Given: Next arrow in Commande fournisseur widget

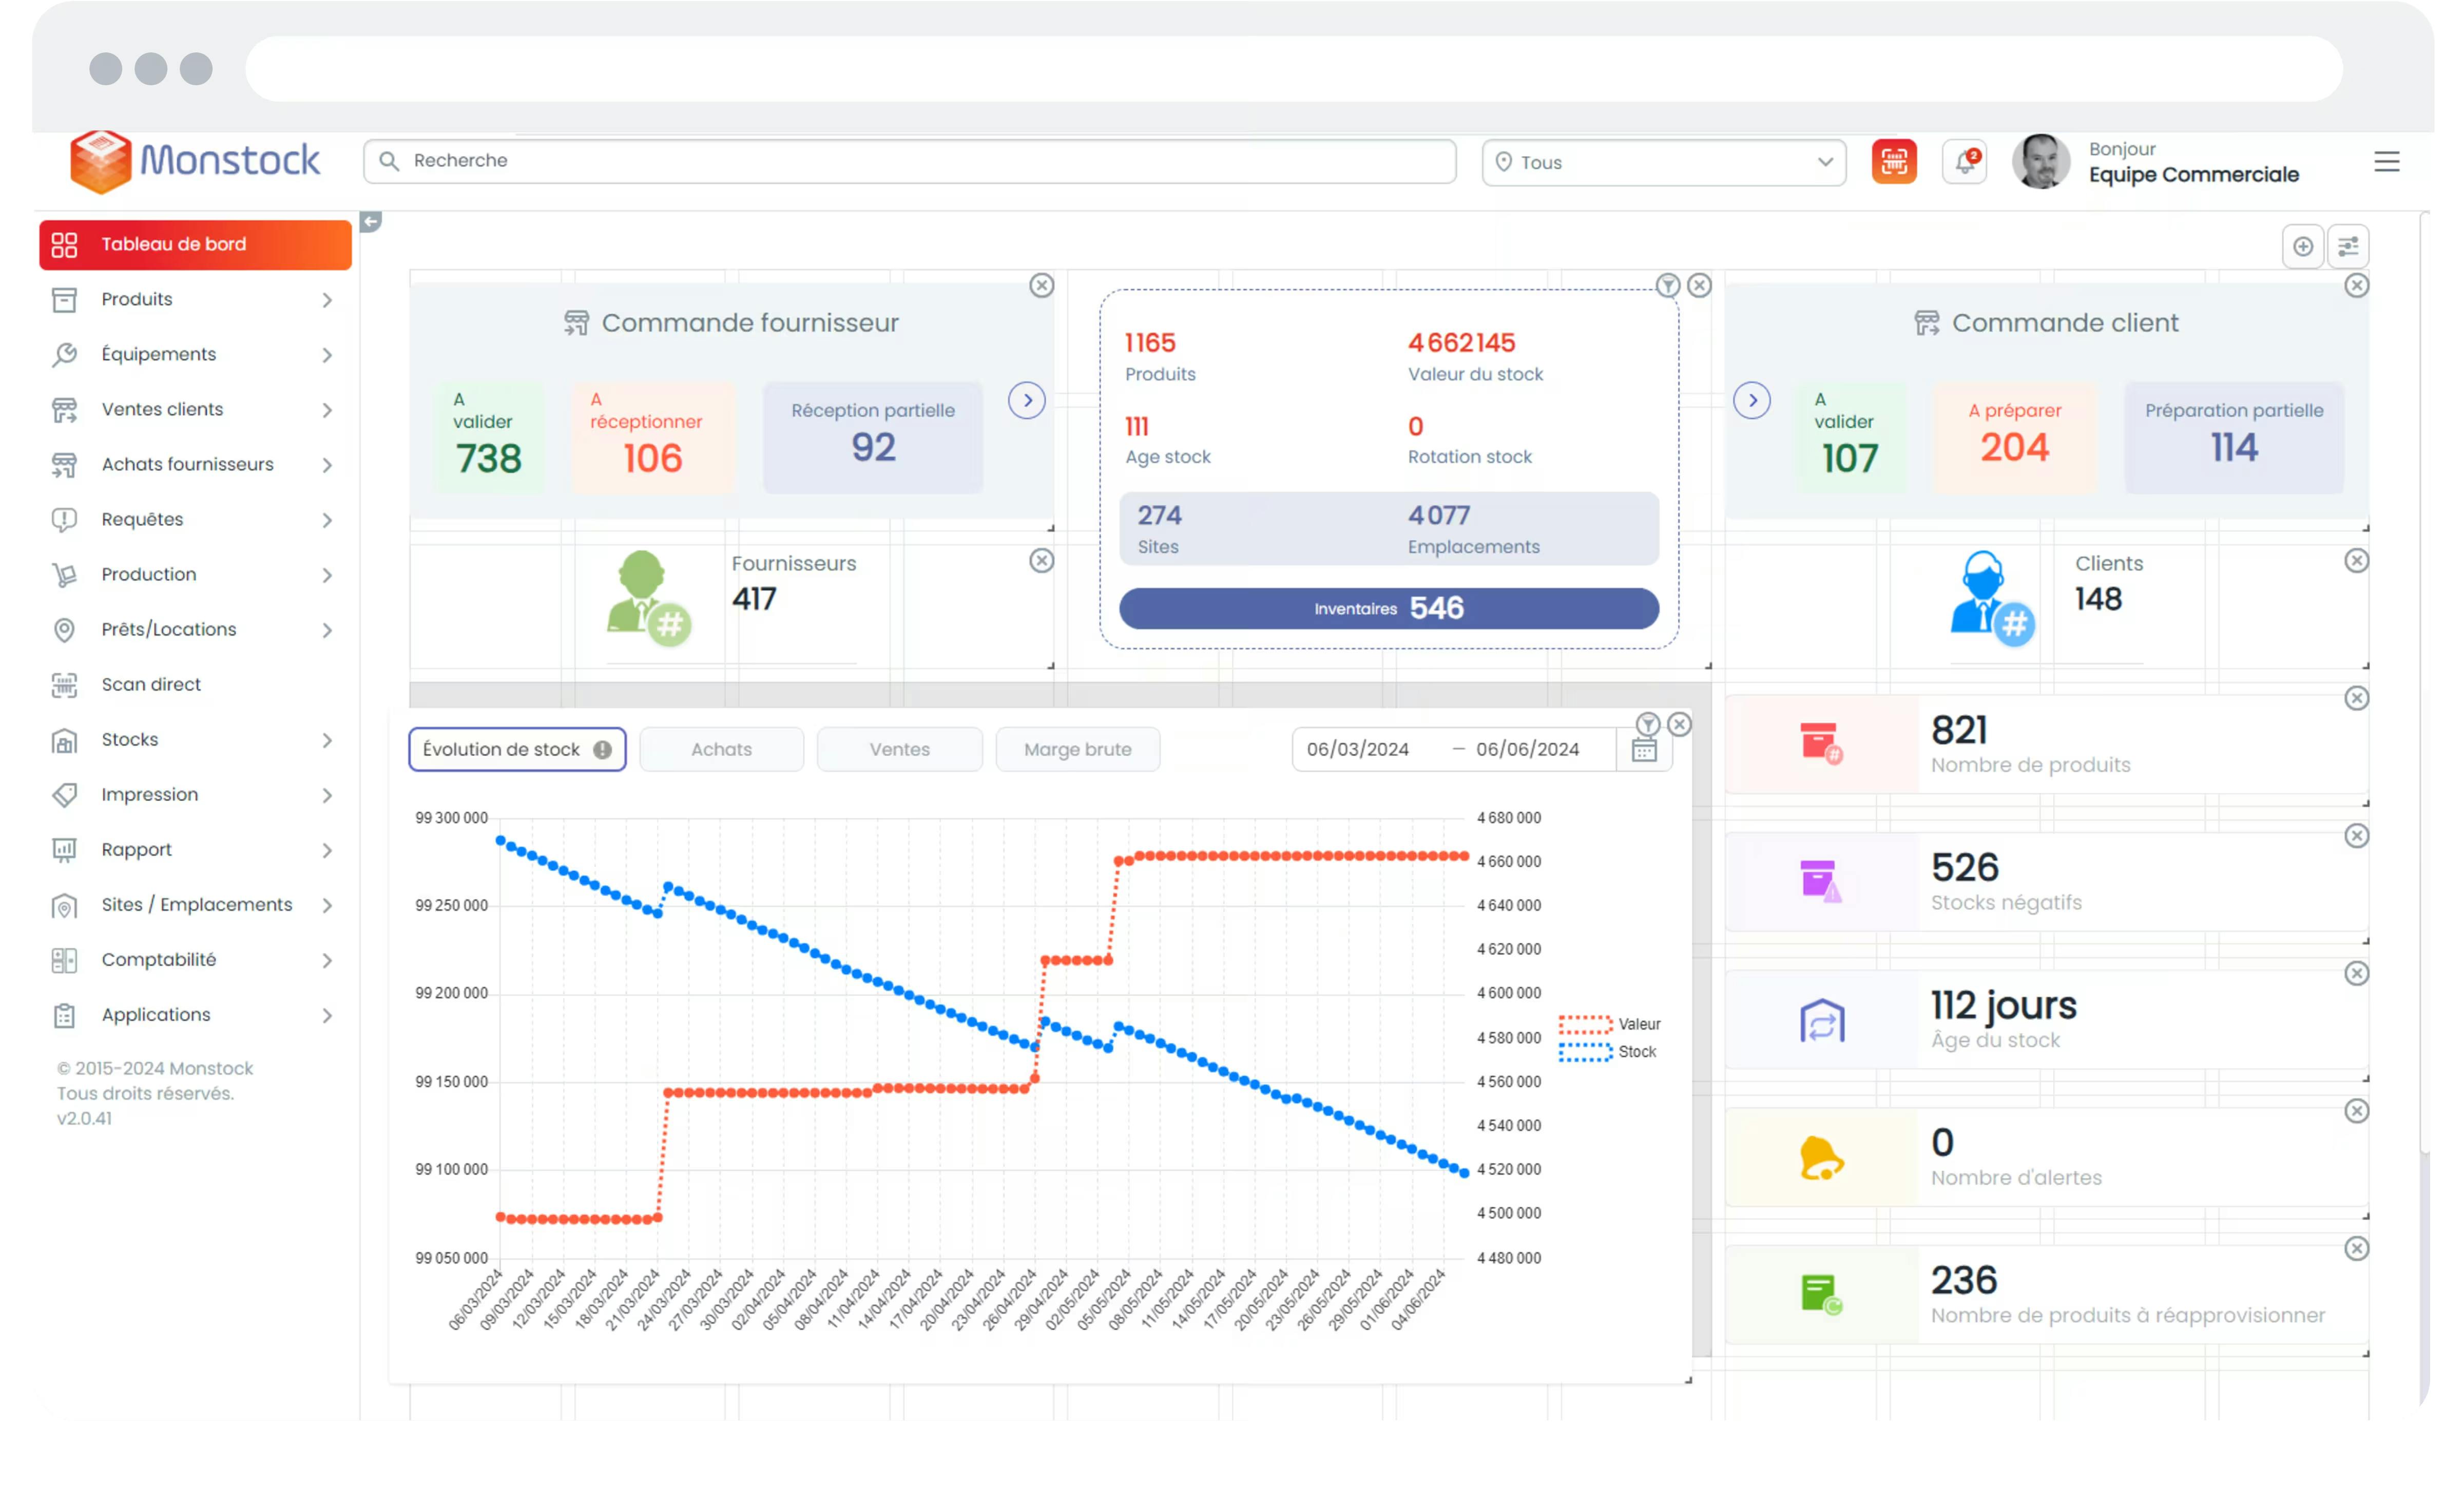Looking at the screenshot, I should (1026, 401).
